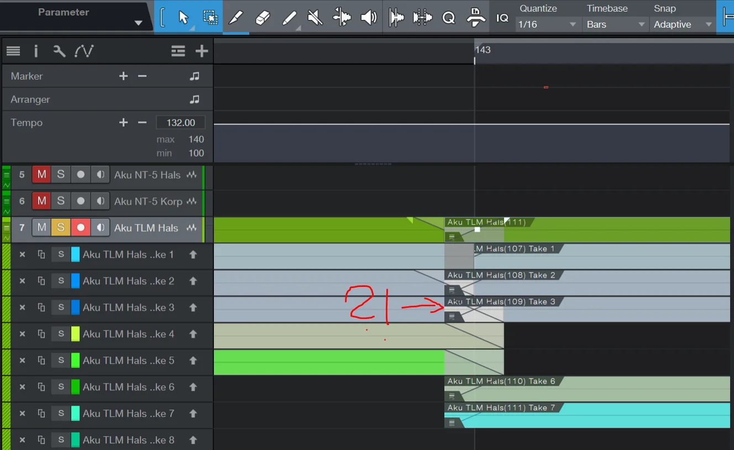Open the Parameter dropdown menu
This screenshot has height=450, width=734.
(138, 23)
